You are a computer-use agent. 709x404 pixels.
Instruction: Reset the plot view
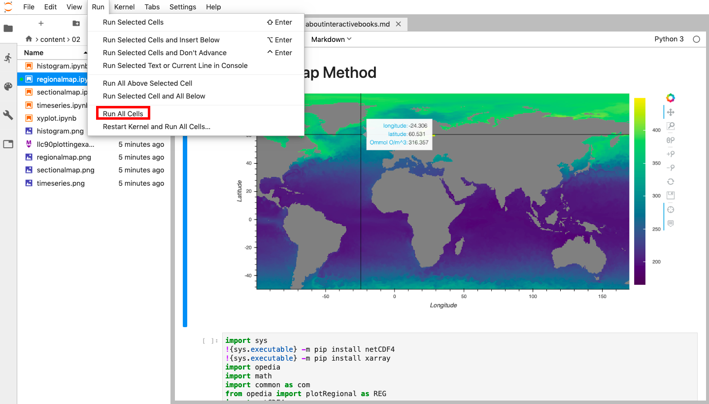(x=670, y=181)
